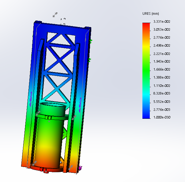Click the blue bottom of the color legend bar

(146, 115)
